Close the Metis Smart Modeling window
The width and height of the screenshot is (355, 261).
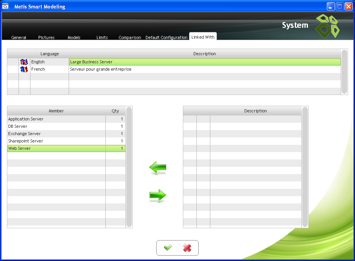[348, 6]
